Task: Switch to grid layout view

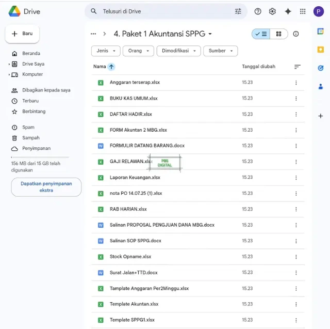Action: click(x=278, y=34)
